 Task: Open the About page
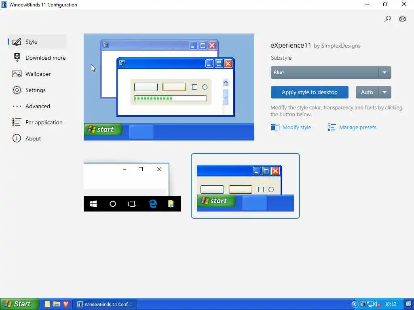[37, 138]
